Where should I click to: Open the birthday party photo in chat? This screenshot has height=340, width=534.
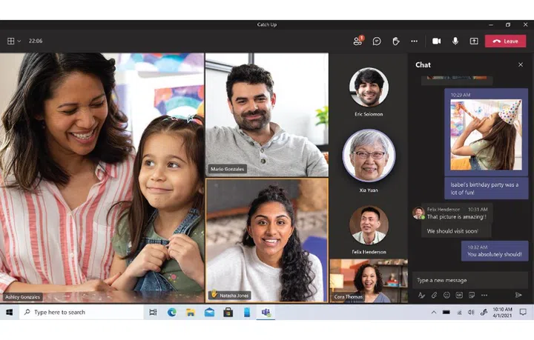tap(486, 135)
